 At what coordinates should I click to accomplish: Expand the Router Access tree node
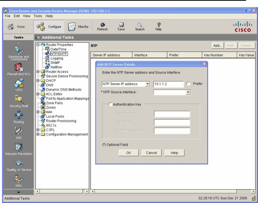[x=38, y=72]
